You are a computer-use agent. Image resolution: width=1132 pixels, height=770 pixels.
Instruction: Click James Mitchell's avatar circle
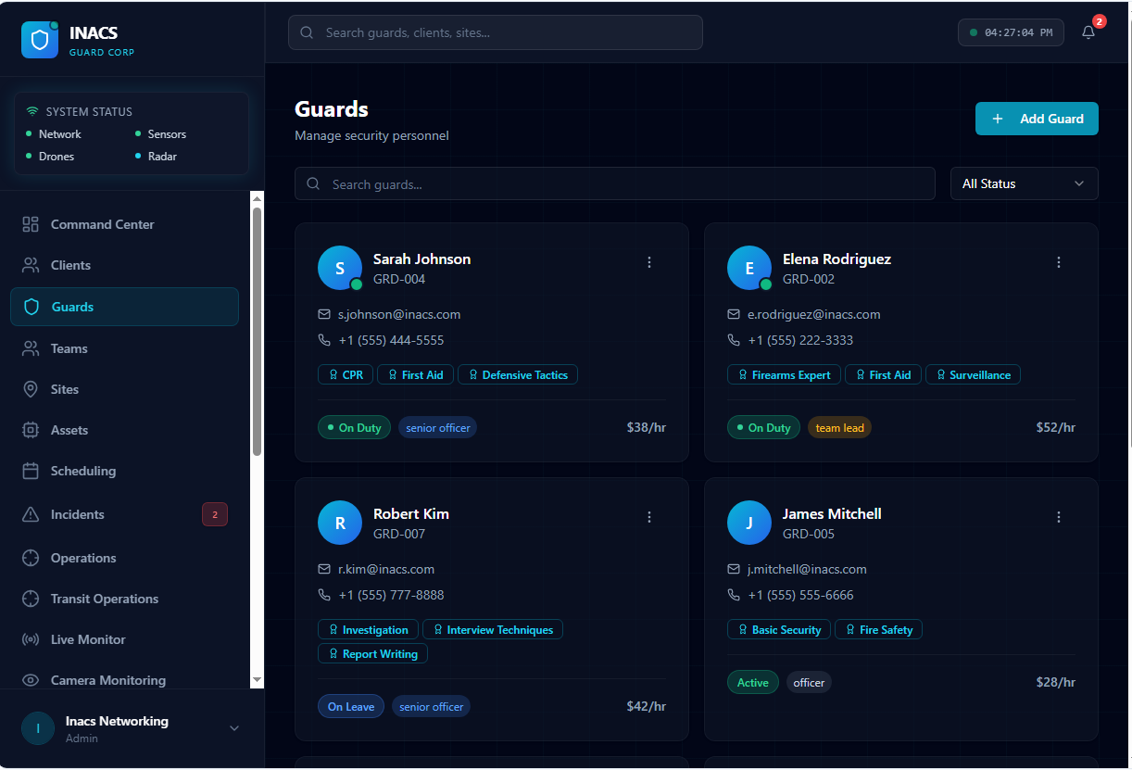pos(749,523)
